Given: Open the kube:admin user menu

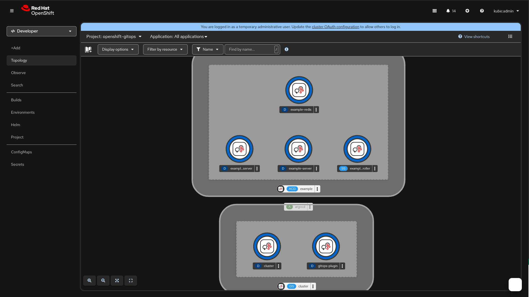Looking at the screenshot, I should tap(506, 11).
